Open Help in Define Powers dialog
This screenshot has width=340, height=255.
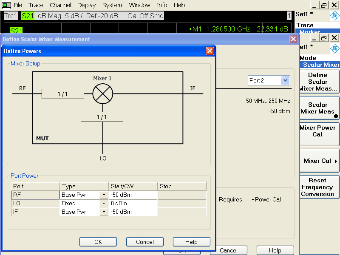[x=192, y=242]
